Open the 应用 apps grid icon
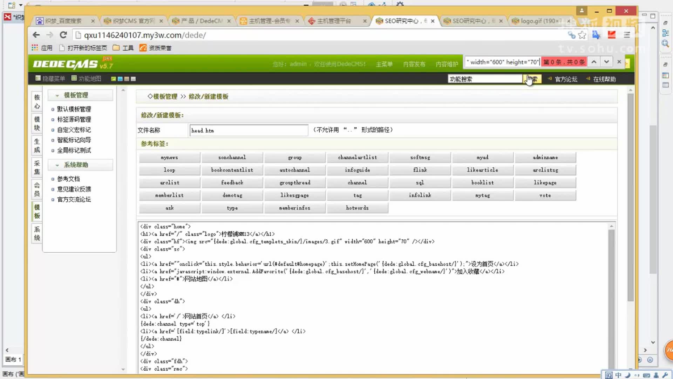673x379 pixels. pos(35,48)
